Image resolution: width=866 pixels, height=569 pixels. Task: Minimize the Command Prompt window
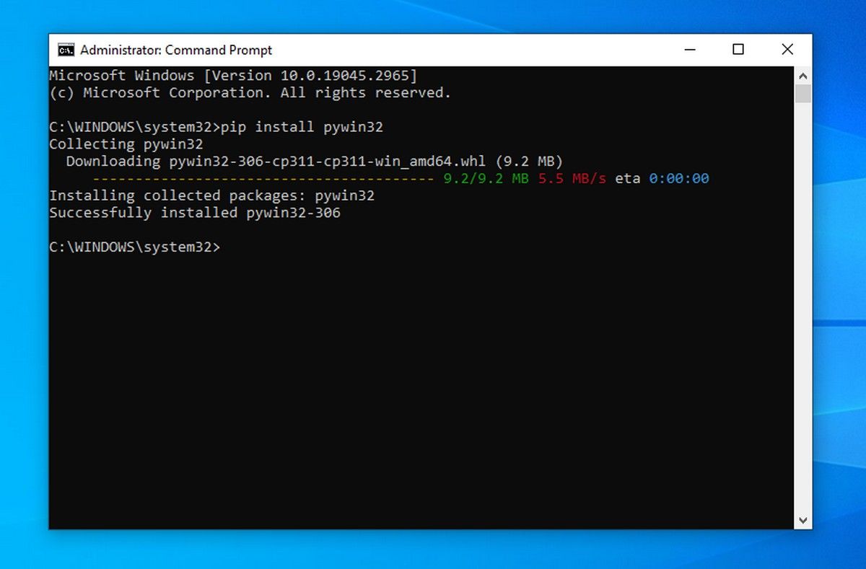pos(689,50)
